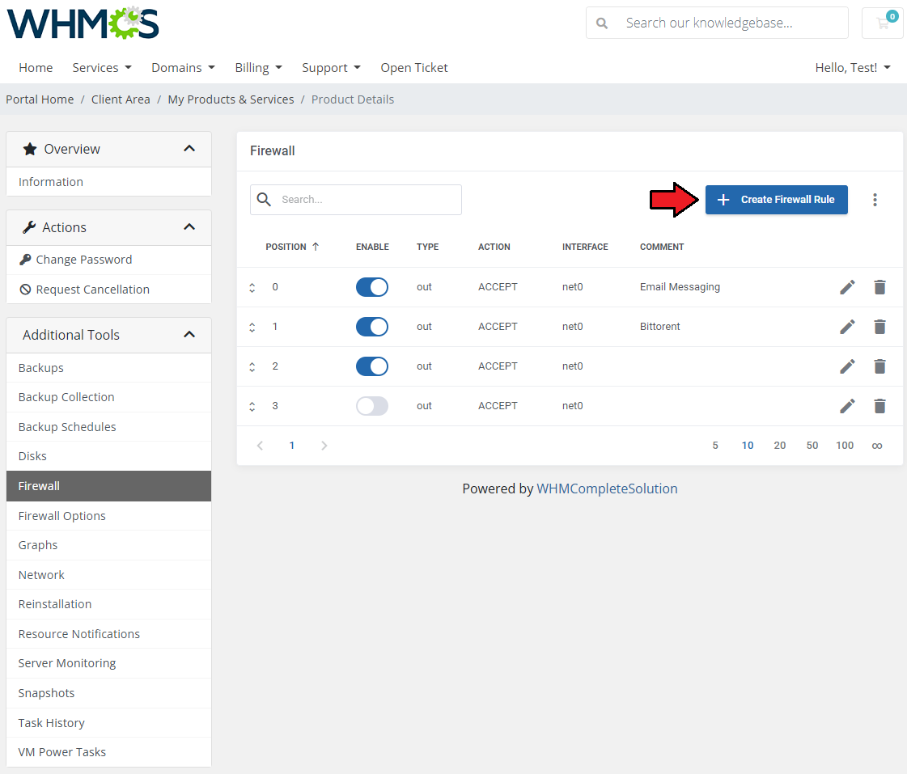
Task: Show infinite rows per page
Action: tap(877, 446)
